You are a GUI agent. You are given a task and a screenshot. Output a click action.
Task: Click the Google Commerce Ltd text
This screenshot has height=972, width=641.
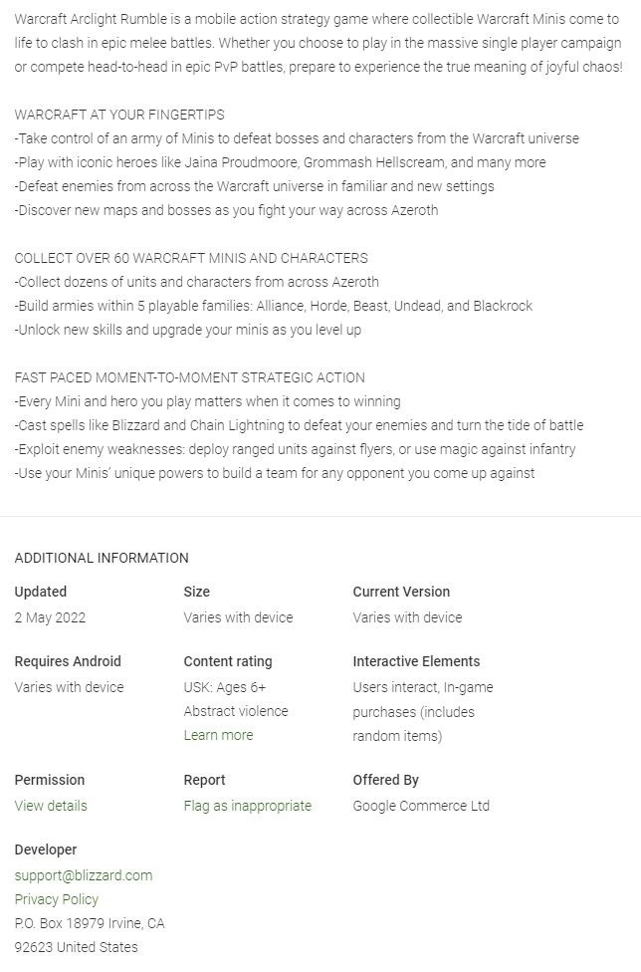421,806
